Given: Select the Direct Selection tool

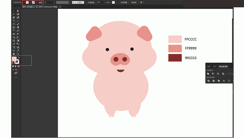Looking at the screenshot, I should click(x=18, y=11).
